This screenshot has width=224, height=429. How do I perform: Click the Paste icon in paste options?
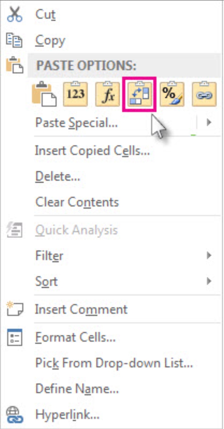point(44,94)
